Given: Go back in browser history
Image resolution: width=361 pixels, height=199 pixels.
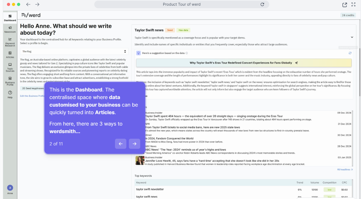Looking at the screenshot, I should click(x=28, y=4).
